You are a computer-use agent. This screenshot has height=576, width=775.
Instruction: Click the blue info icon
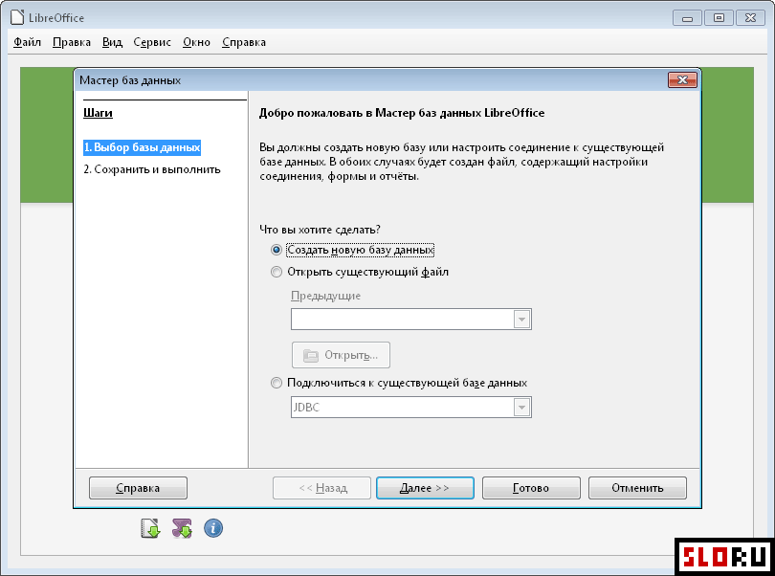213,528
